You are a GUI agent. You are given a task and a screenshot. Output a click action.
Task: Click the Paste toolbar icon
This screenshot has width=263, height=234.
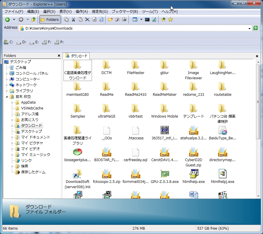tap(80, 19)
